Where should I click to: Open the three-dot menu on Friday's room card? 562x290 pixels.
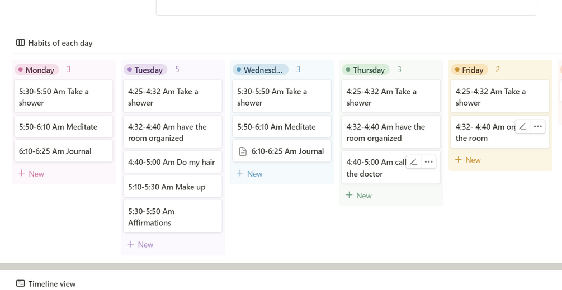(x=537, y=127)
